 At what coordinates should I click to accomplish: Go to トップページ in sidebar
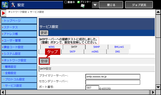click(x=19, y=21)
